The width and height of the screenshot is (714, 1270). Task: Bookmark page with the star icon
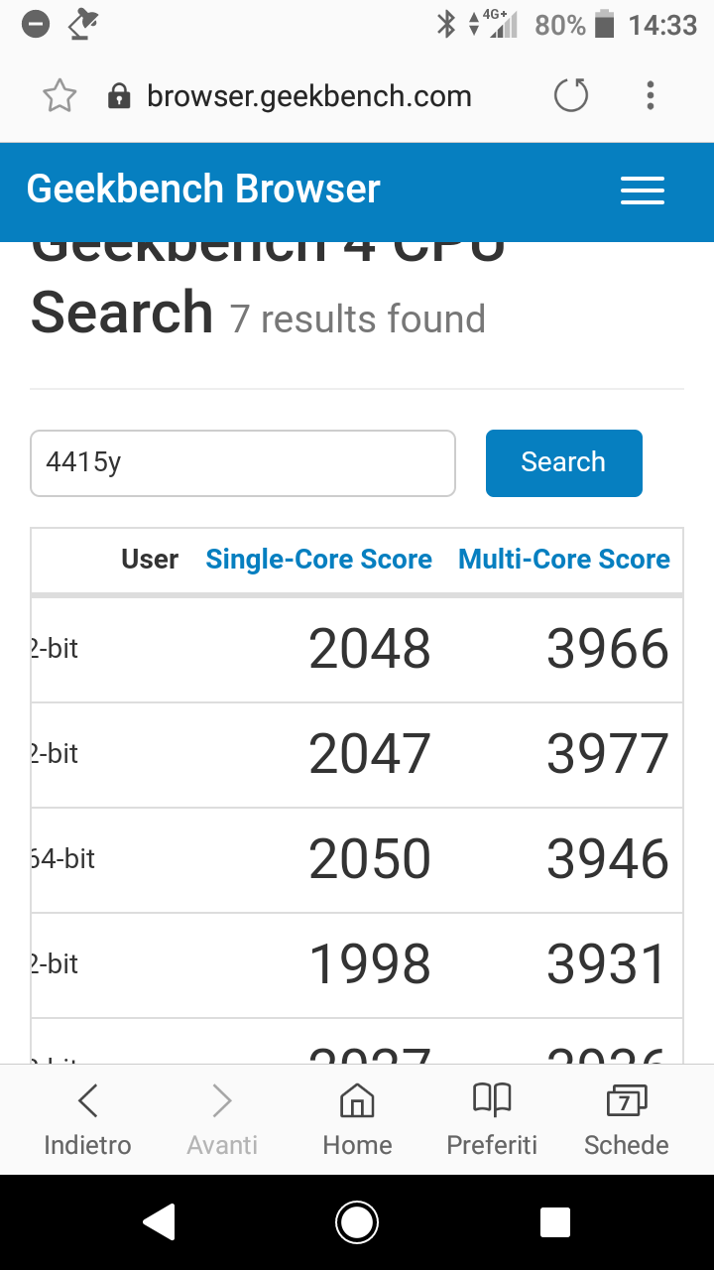(x=59, y=96)
